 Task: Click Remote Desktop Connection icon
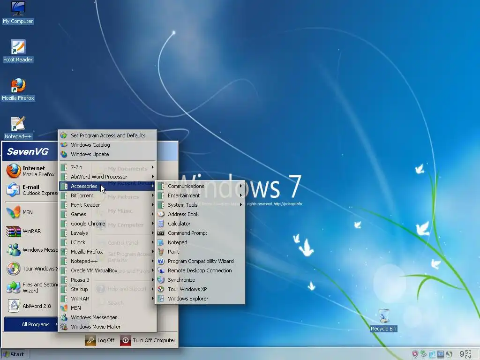[x=161, y=270]
